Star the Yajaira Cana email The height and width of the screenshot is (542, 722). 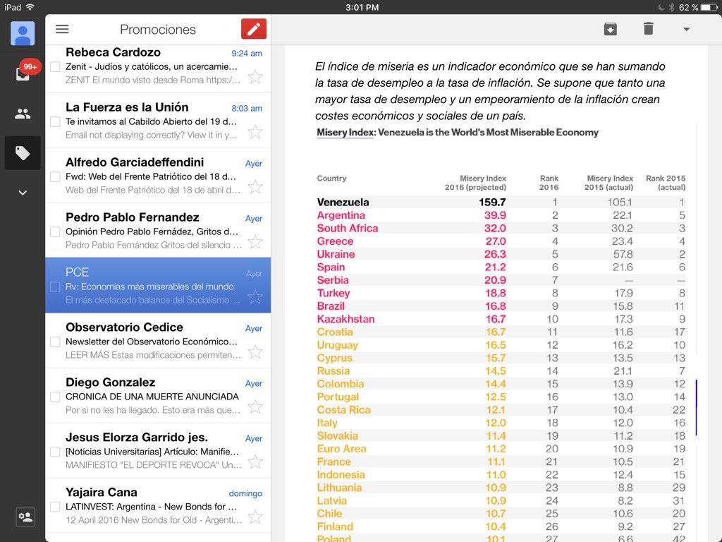point(255,517)
